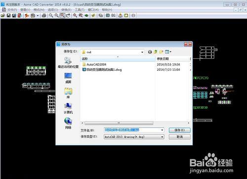Click the 保存(S) save button
The image size is (247, 179).
(x=180, y=130)
